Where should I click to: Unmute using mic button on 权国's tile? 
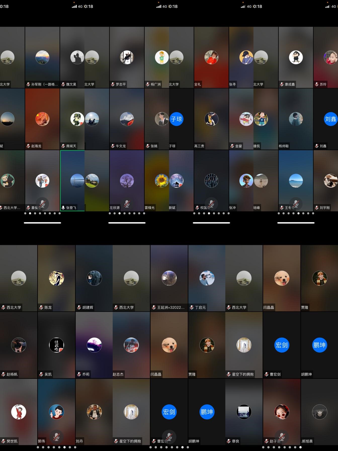(x=211, y=204)
